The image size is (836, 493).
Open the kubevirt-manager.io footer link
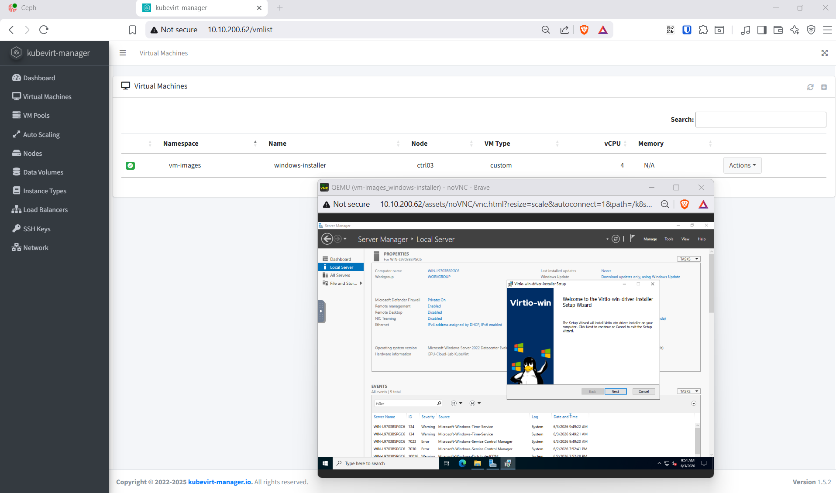pos(220,482)
